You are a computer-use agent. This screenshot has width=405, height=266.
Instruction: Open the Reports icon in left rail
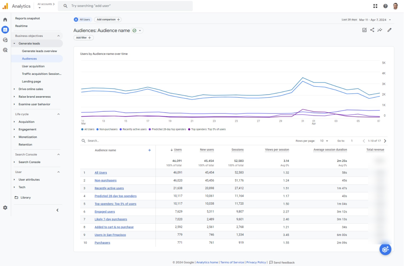click(5, 30)
